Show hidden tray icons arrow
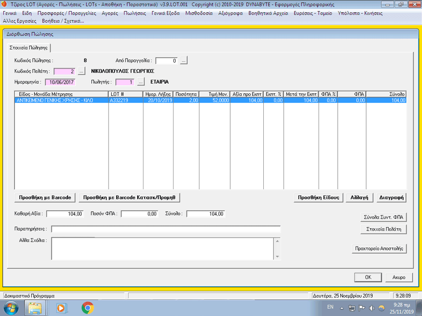Viewport: 422px width, 316px height. (x=342, y=308)
